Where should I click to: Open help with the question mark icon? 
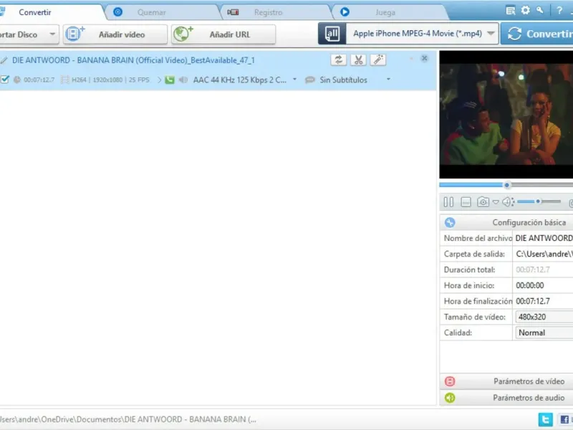click(559, 10)
